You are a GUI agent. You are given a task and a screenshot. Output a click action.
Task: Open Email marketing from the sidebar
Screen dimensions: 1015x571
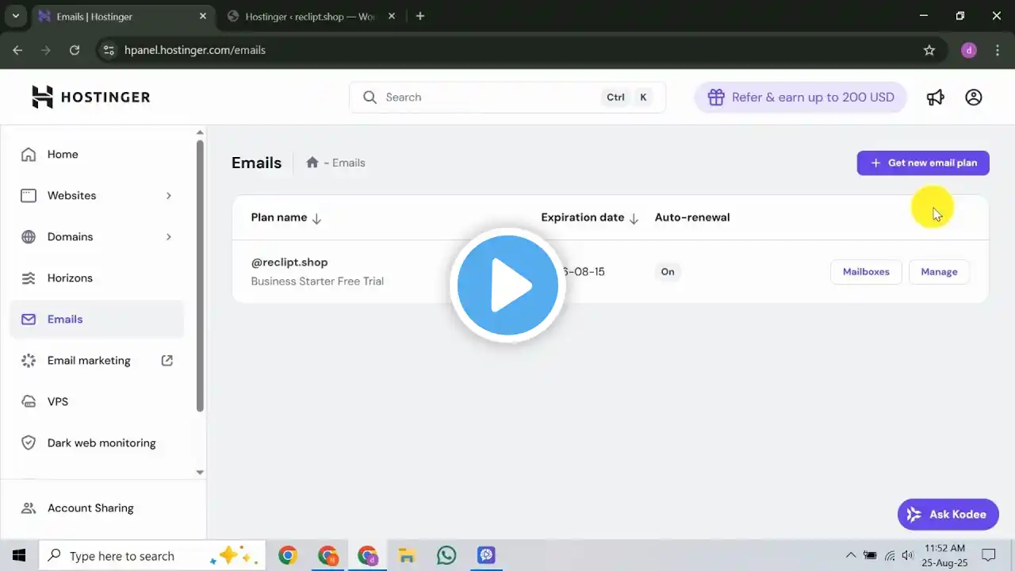tap(97, 361)
